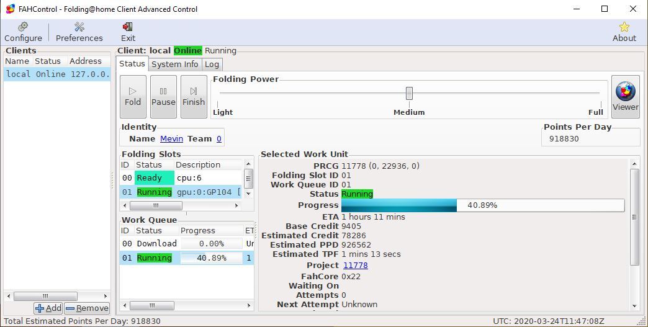Open the Team 0 link
This screenshot has width=648, height=327.
(x=219, y=139)
